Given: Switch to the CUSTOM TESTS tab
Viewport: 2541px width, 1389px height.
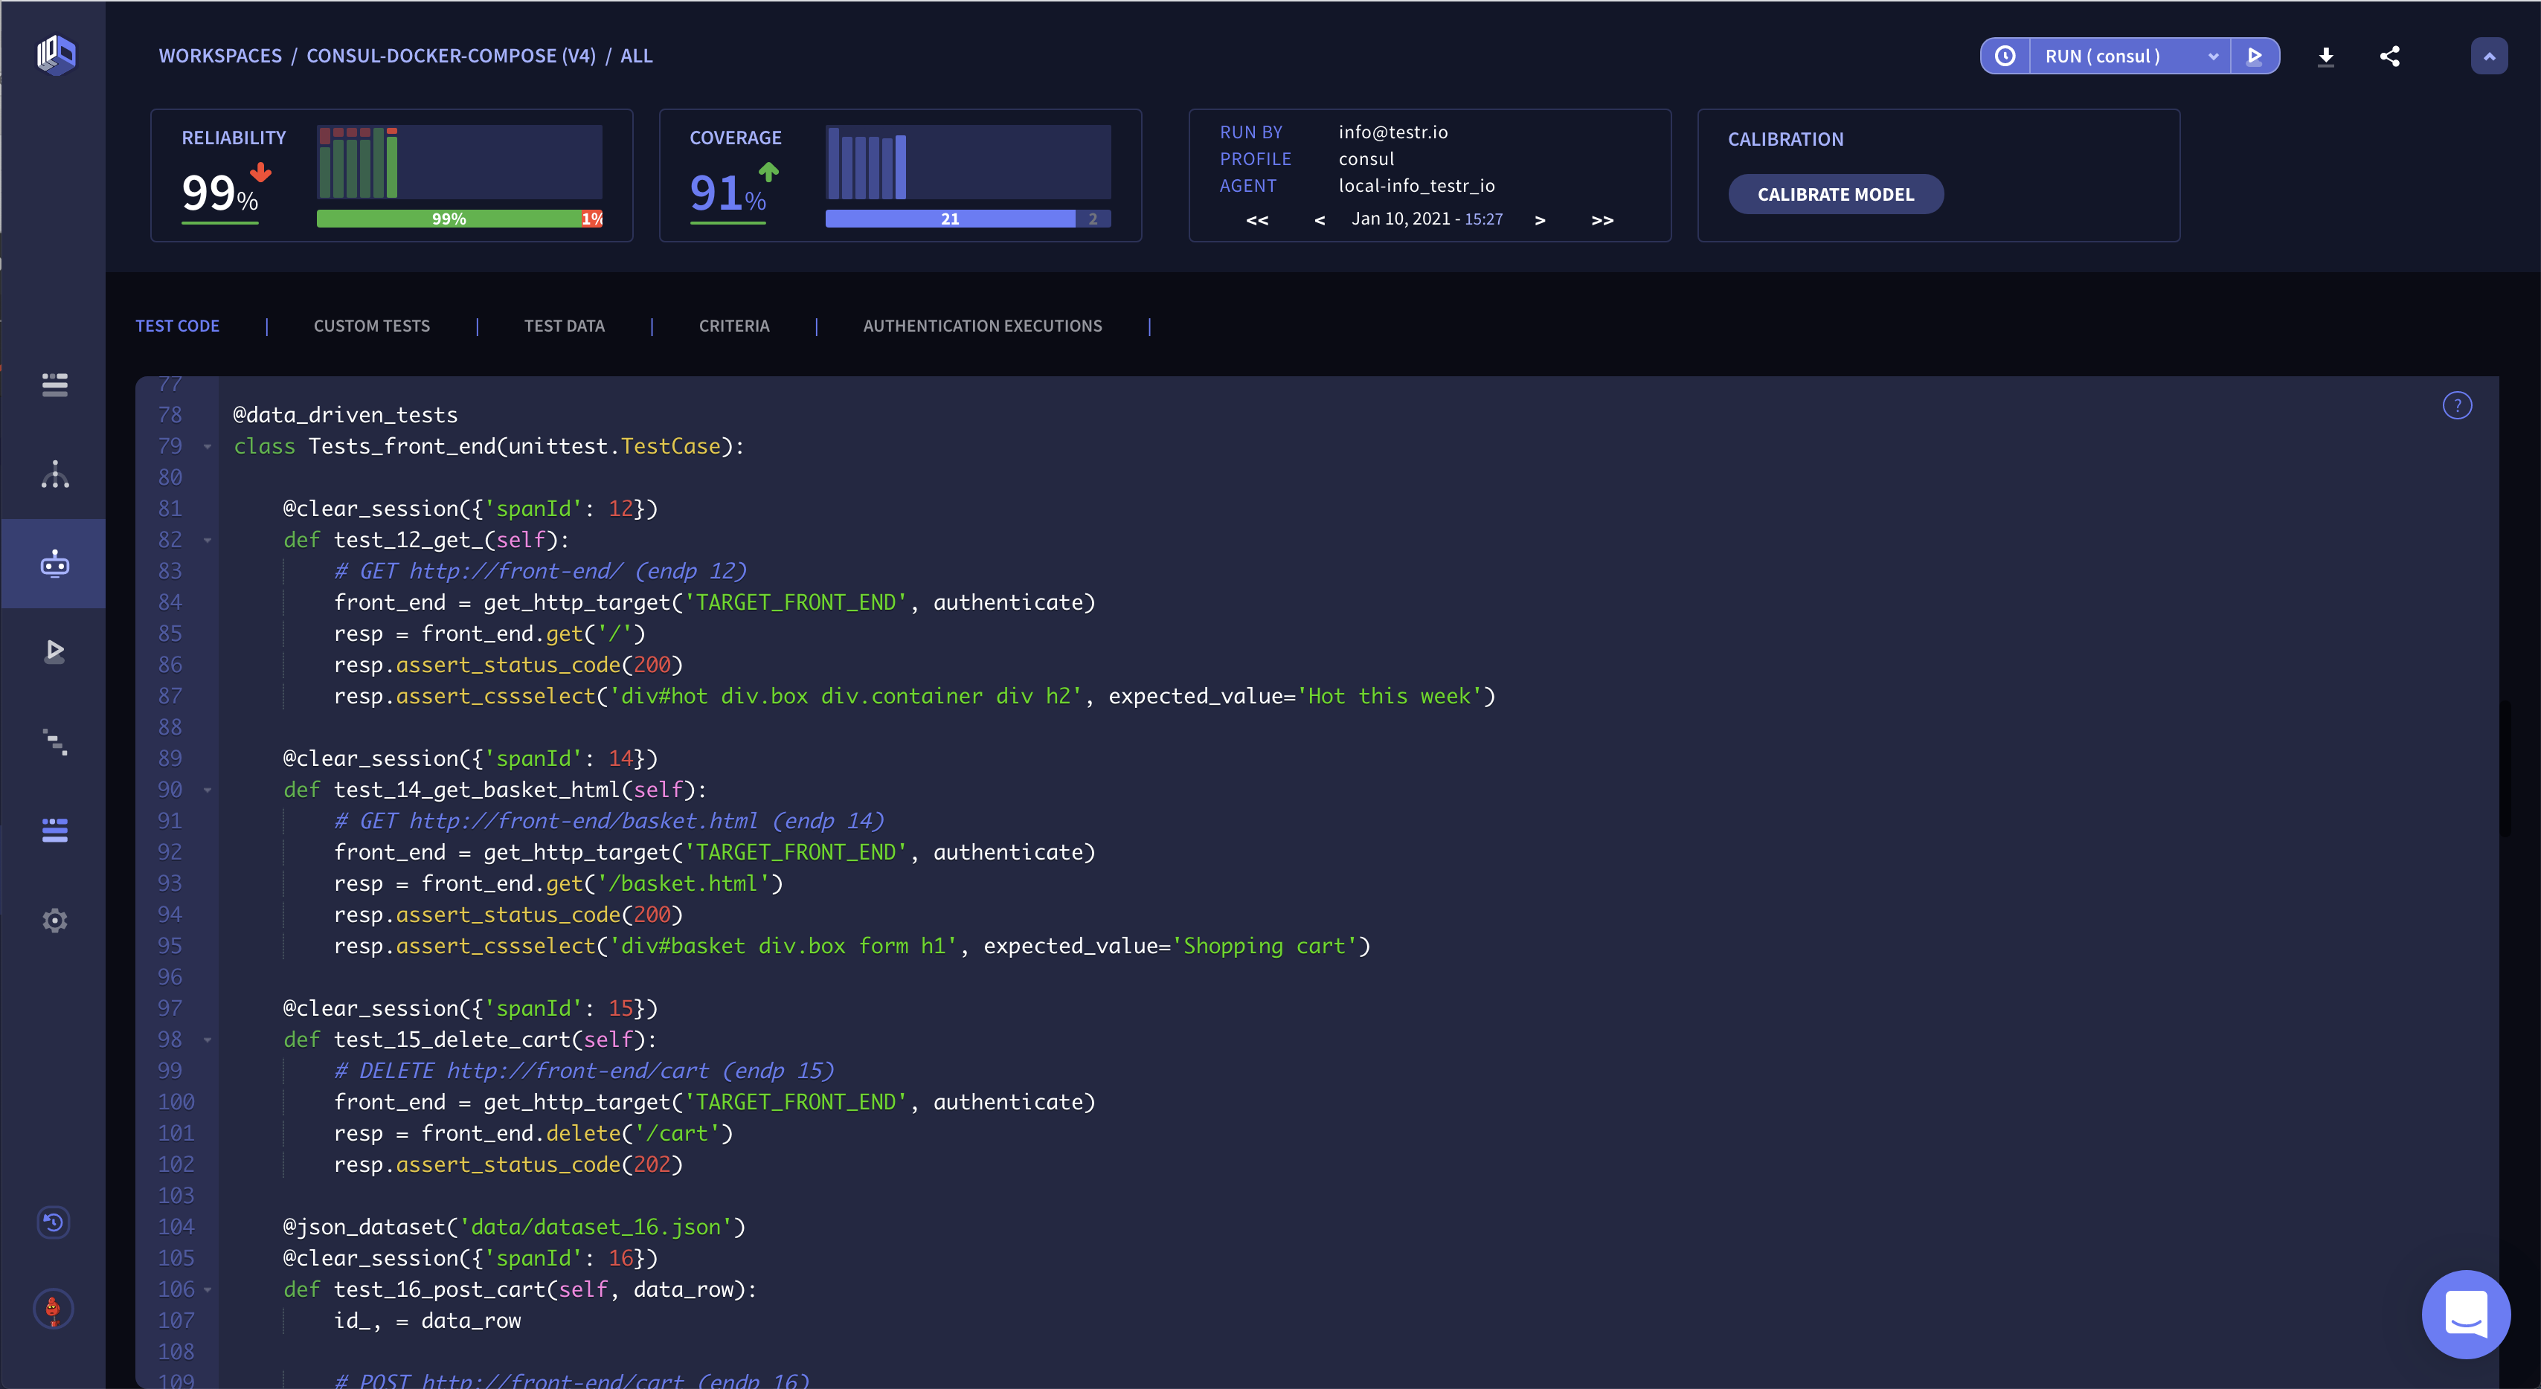Looking at the screenshot, I should 371,326.
